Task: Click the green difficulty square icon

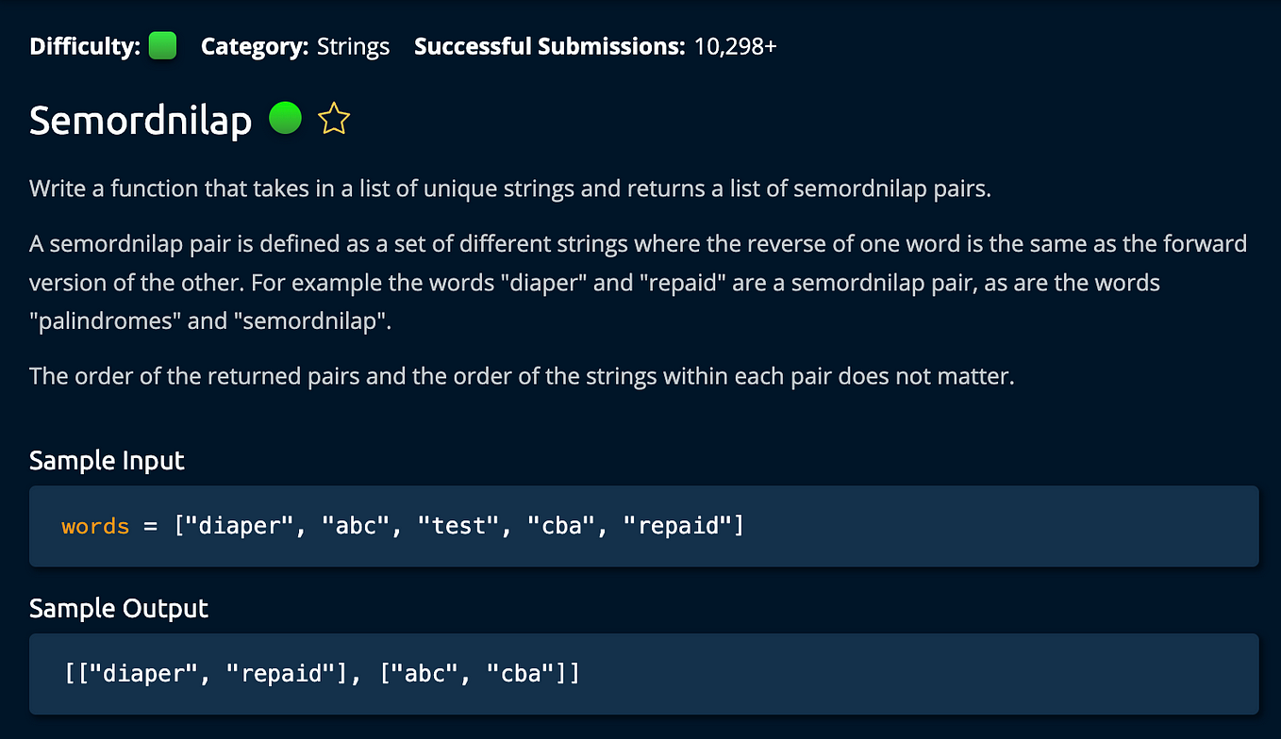Action: pyautogui.click(x=163, y=45)
